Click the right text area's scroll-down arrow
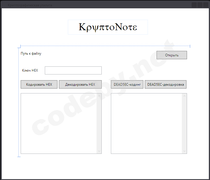This screenshot has height=180, width=210. [184, 151]
